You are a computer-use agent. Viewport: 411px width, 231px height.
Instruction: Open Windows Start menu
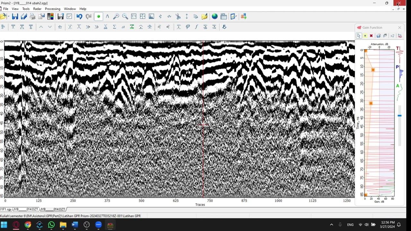click(x=4, y=225)
